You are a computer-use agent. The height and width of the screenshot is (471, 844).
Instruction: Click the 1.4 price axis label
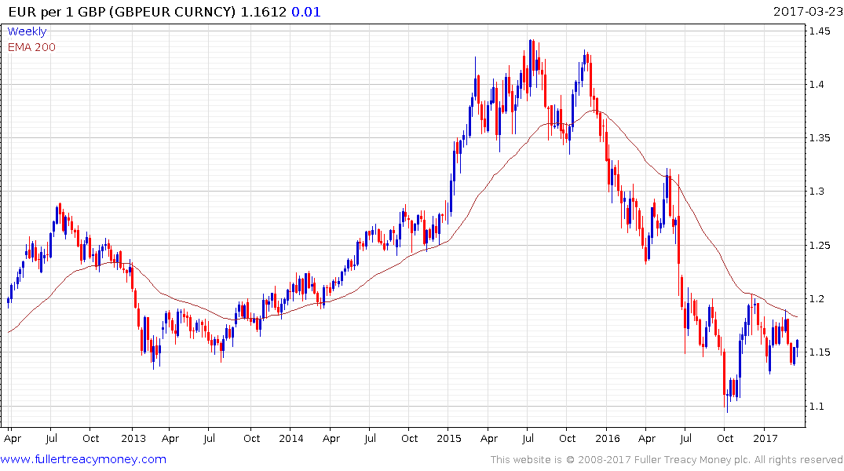point(817,85)
